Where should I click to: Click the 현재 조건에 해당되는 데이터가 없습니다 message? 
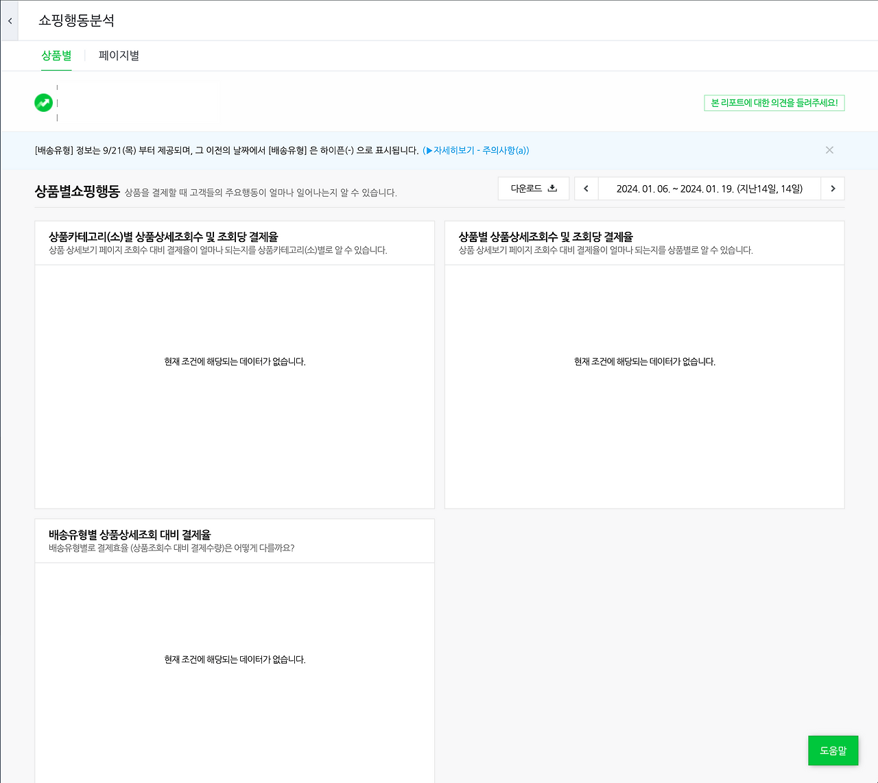[234, 361]
